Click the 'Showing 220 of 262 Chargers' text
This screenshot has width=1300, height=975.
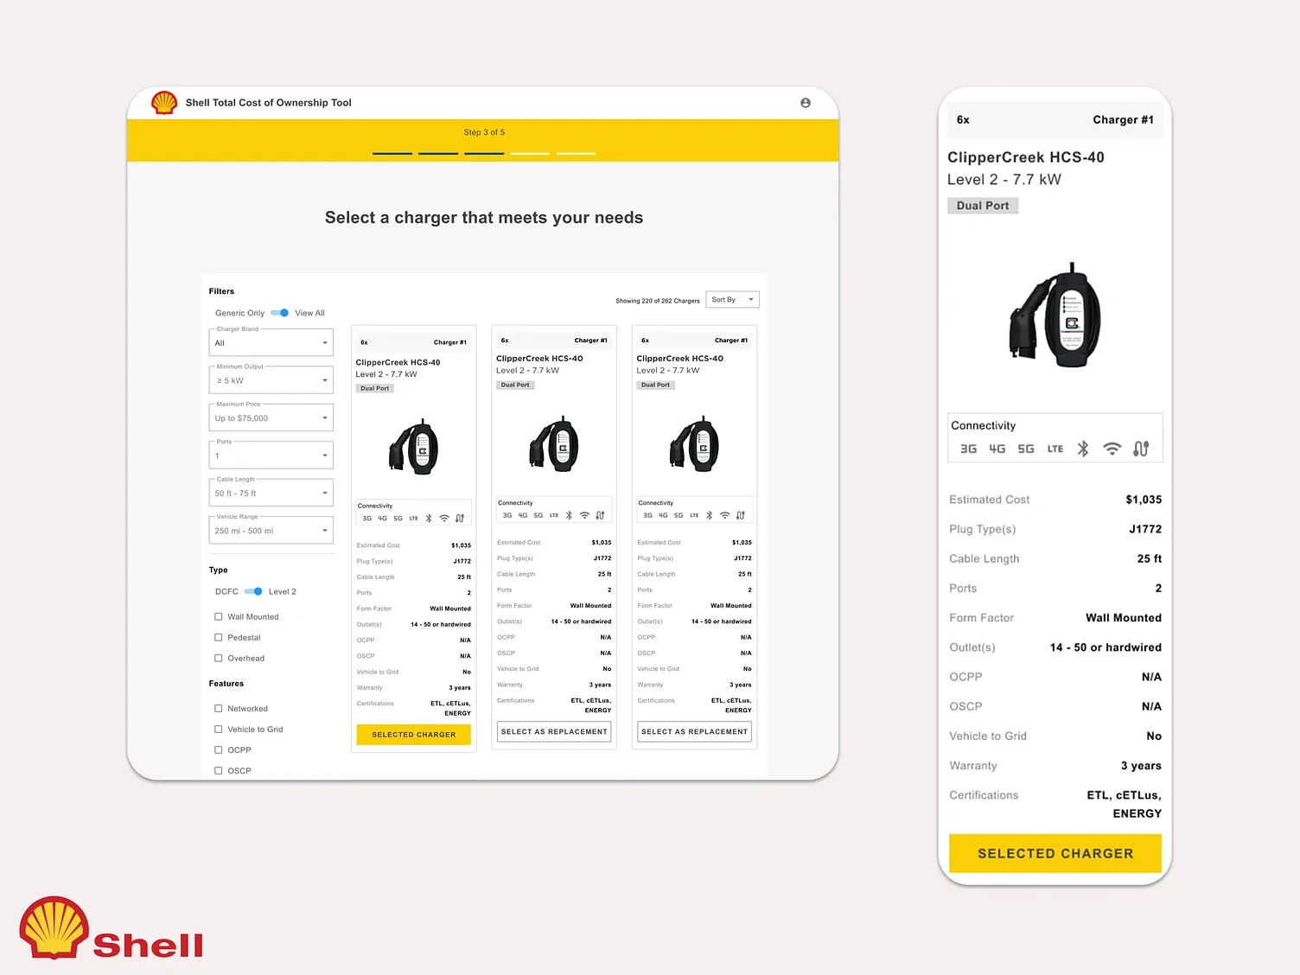pos(658,301)
